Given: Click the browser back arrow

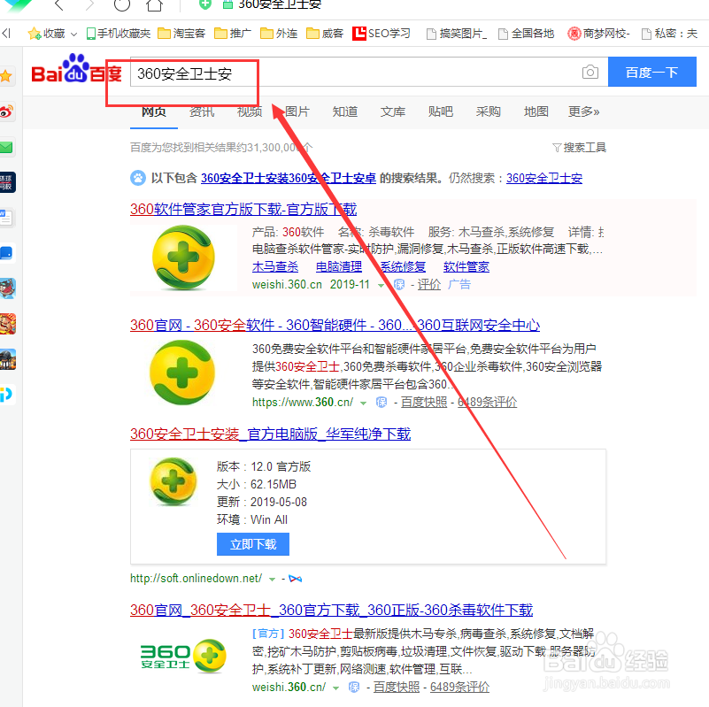Looking at the screenshot, I should [x=58, y=4].
